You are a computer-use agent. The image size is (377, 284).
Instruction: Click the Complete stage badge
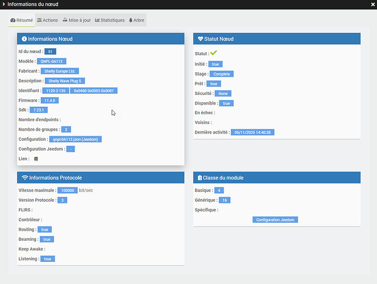[222, 74]
